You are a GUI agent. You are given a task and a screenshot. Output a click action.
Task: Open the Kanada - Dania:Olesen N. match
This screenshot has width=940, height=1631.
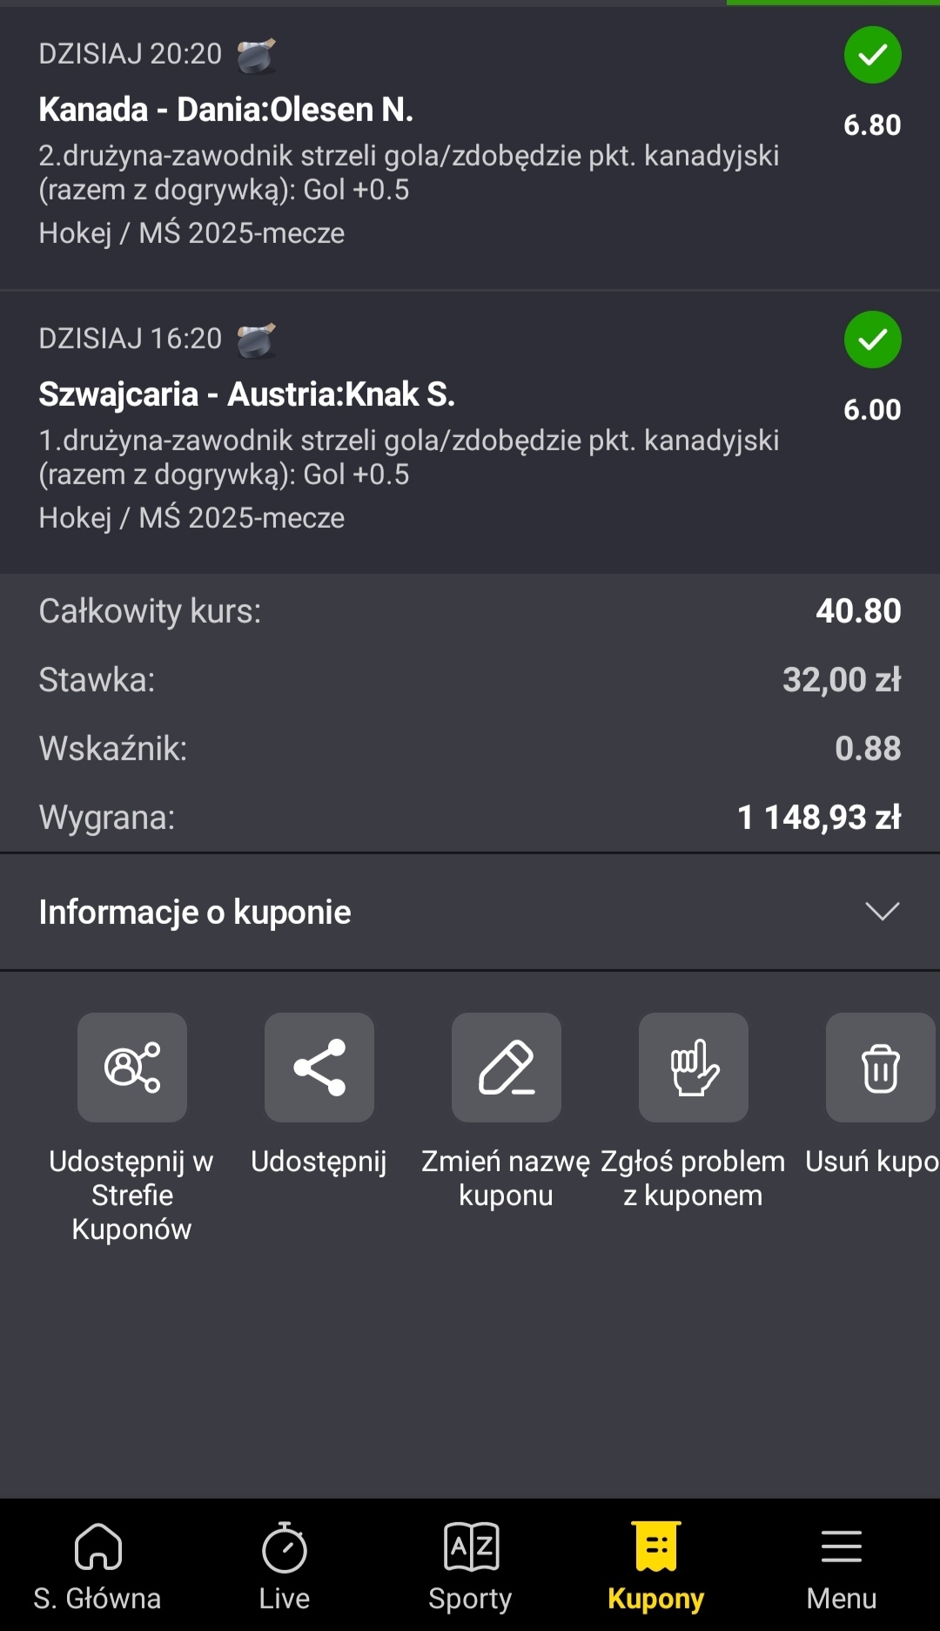(x=226, y=110)
